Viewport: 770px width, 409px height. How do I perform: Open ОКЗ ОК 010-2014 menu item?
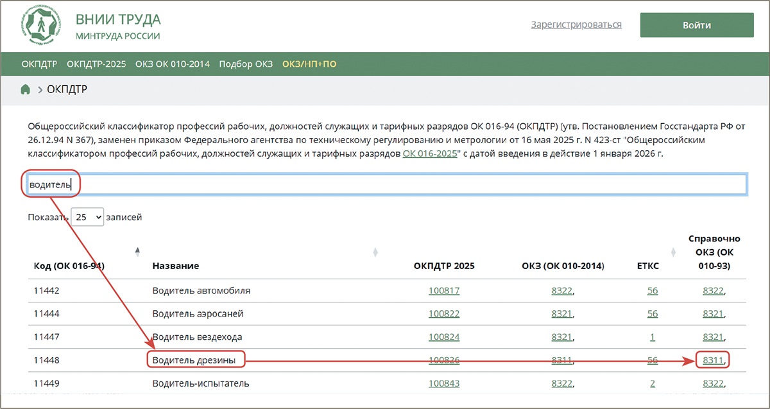(173, 64)
